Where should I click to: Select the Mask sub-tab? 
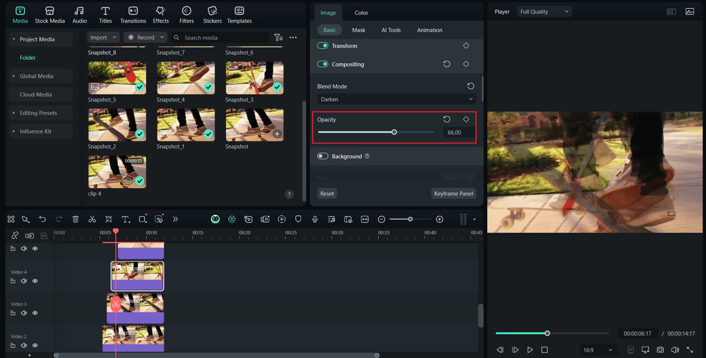pyautogui.click(x=359, y=30)
